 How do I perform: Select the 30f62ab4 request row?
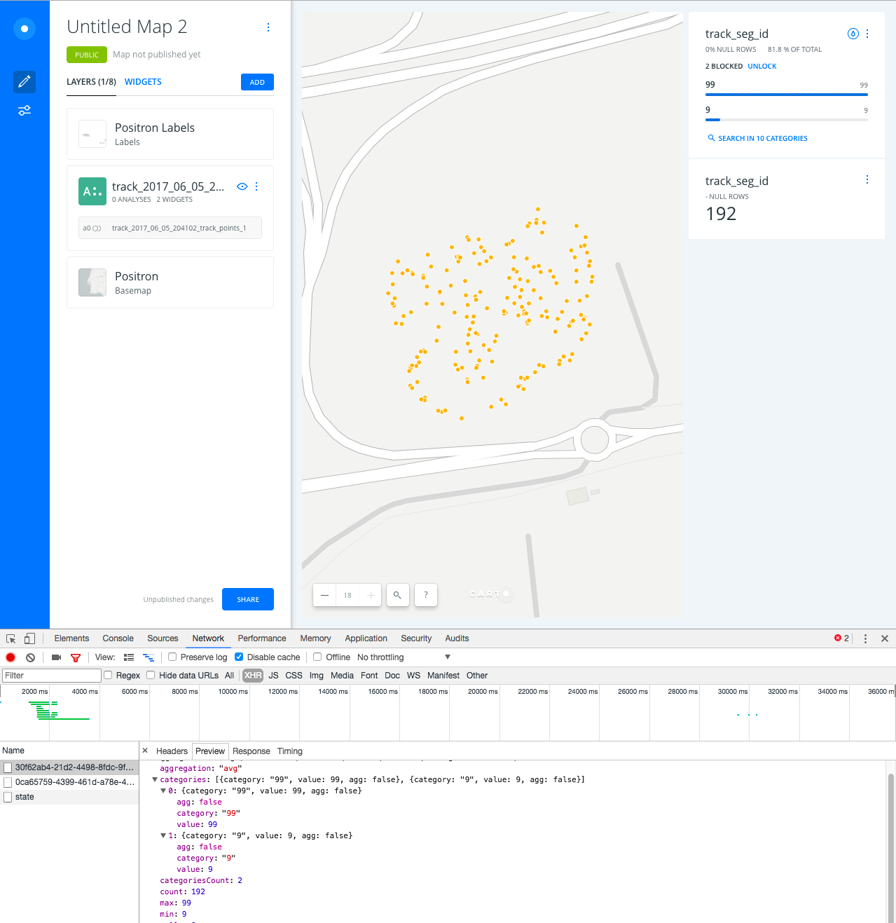(x=69, y=767)
